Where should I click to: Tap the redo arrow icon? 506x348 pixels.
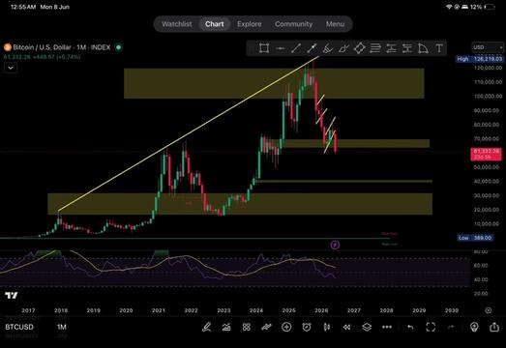[451, 327]
